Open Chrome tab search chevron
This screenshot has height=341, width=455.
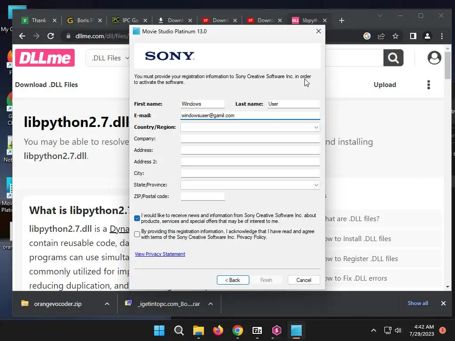(x=380, y=16)
